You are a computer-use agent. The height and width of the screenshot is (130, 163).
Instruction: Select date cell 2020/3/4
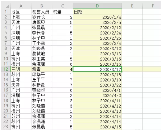pos(97,43)
